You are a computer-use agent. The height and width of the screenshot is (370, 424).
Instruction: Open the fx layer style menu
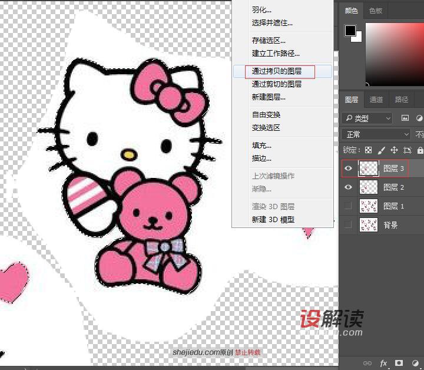click(383, 363)
